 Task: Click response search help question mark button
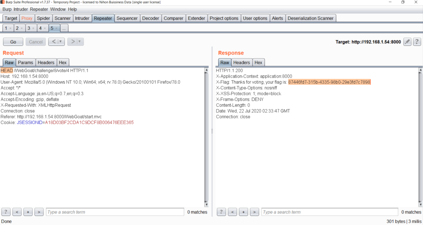pyautogui.click(x=221, y=212)
